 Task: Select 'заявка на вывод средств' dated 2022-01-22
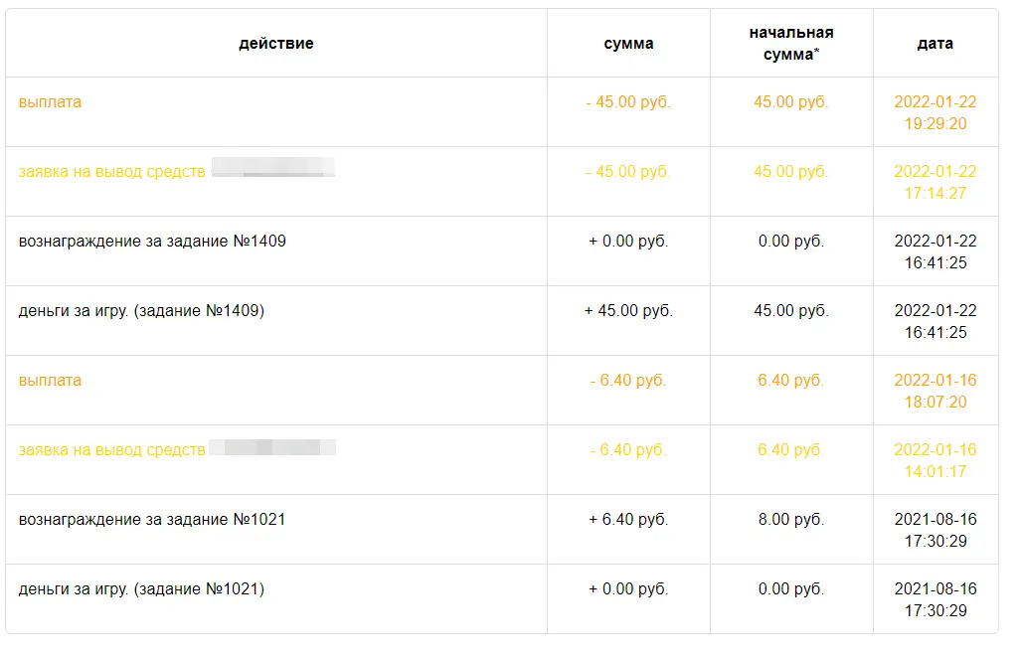[111, 172]
